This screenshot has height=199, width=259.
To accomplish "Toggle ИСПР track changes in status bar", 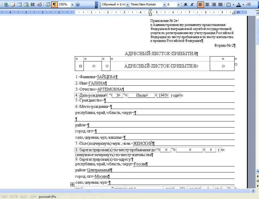I will [x=14, y=196].
